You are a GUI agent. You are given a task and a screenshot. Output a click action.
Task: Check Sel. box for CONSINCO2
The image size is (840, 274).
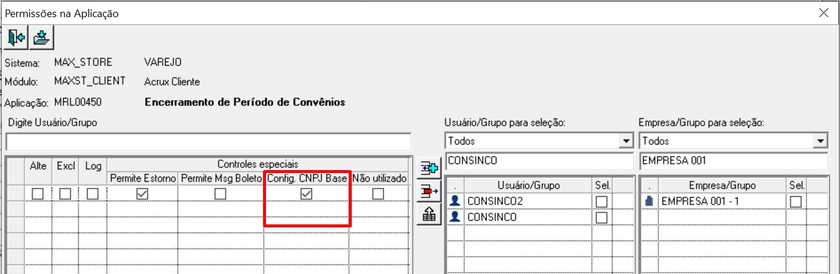click(x=602, y=202)
